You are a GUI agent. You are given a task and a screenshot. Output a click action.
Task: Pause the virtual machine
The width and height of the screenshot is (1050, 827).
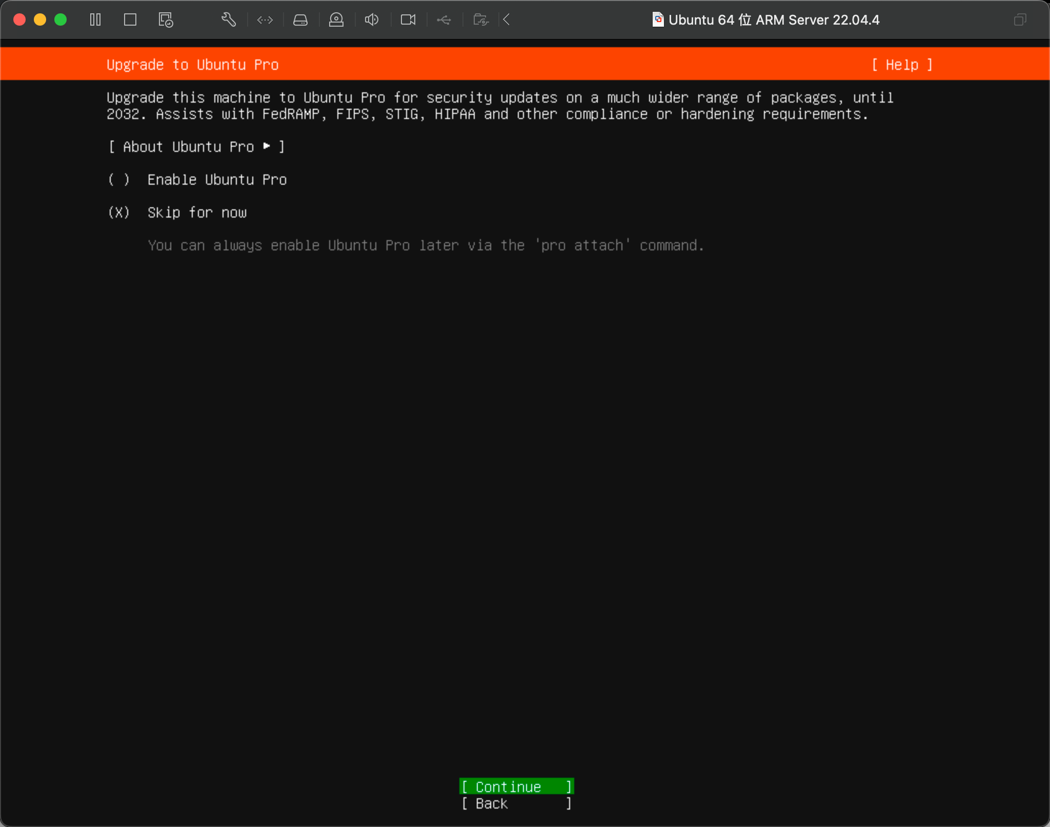(x=95, y=20)
